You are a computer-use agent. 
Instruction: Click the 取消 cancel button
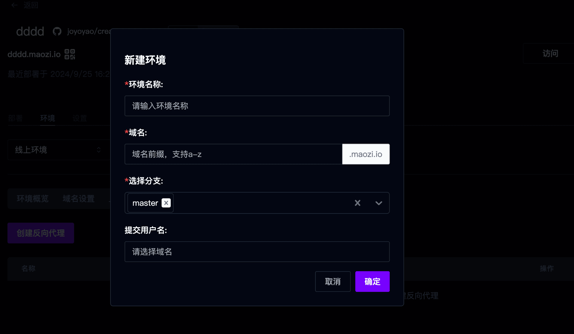tap(333, 281)
